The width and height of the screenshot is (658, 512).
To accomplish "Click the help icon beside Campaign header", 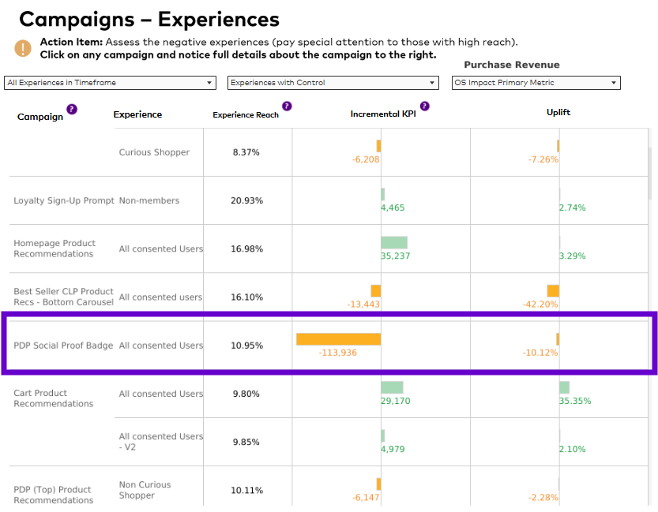I will click(x=72, y=110).
